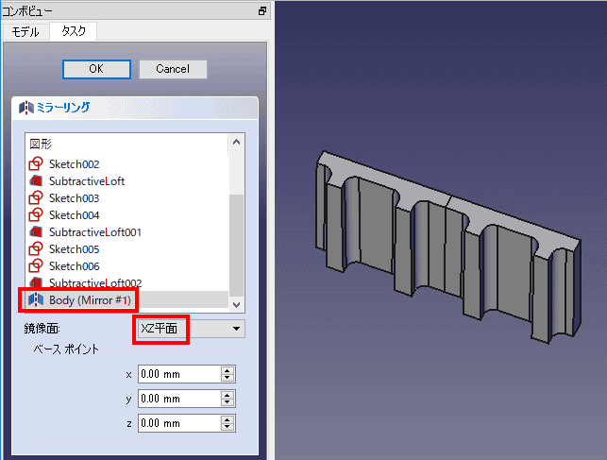Screen dimensions: 607x460
Task: Click the Sketch004 sketch icon
Action: click(36, 215)
